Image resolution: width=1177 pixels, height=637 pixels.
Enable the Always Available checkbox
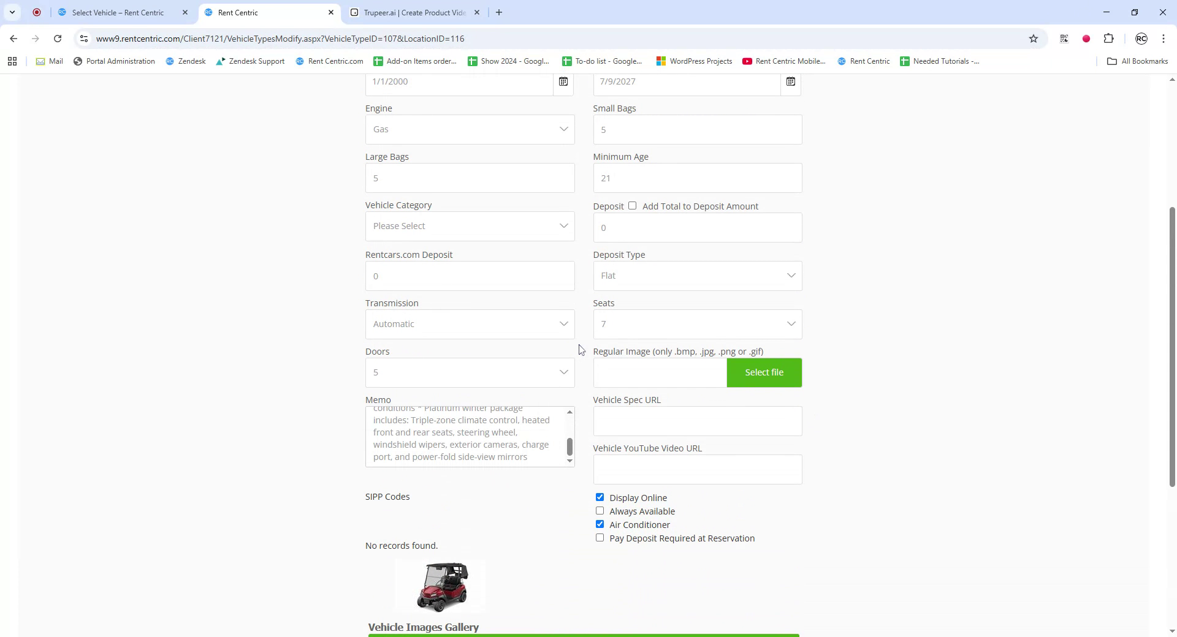[x=600, y=510]
